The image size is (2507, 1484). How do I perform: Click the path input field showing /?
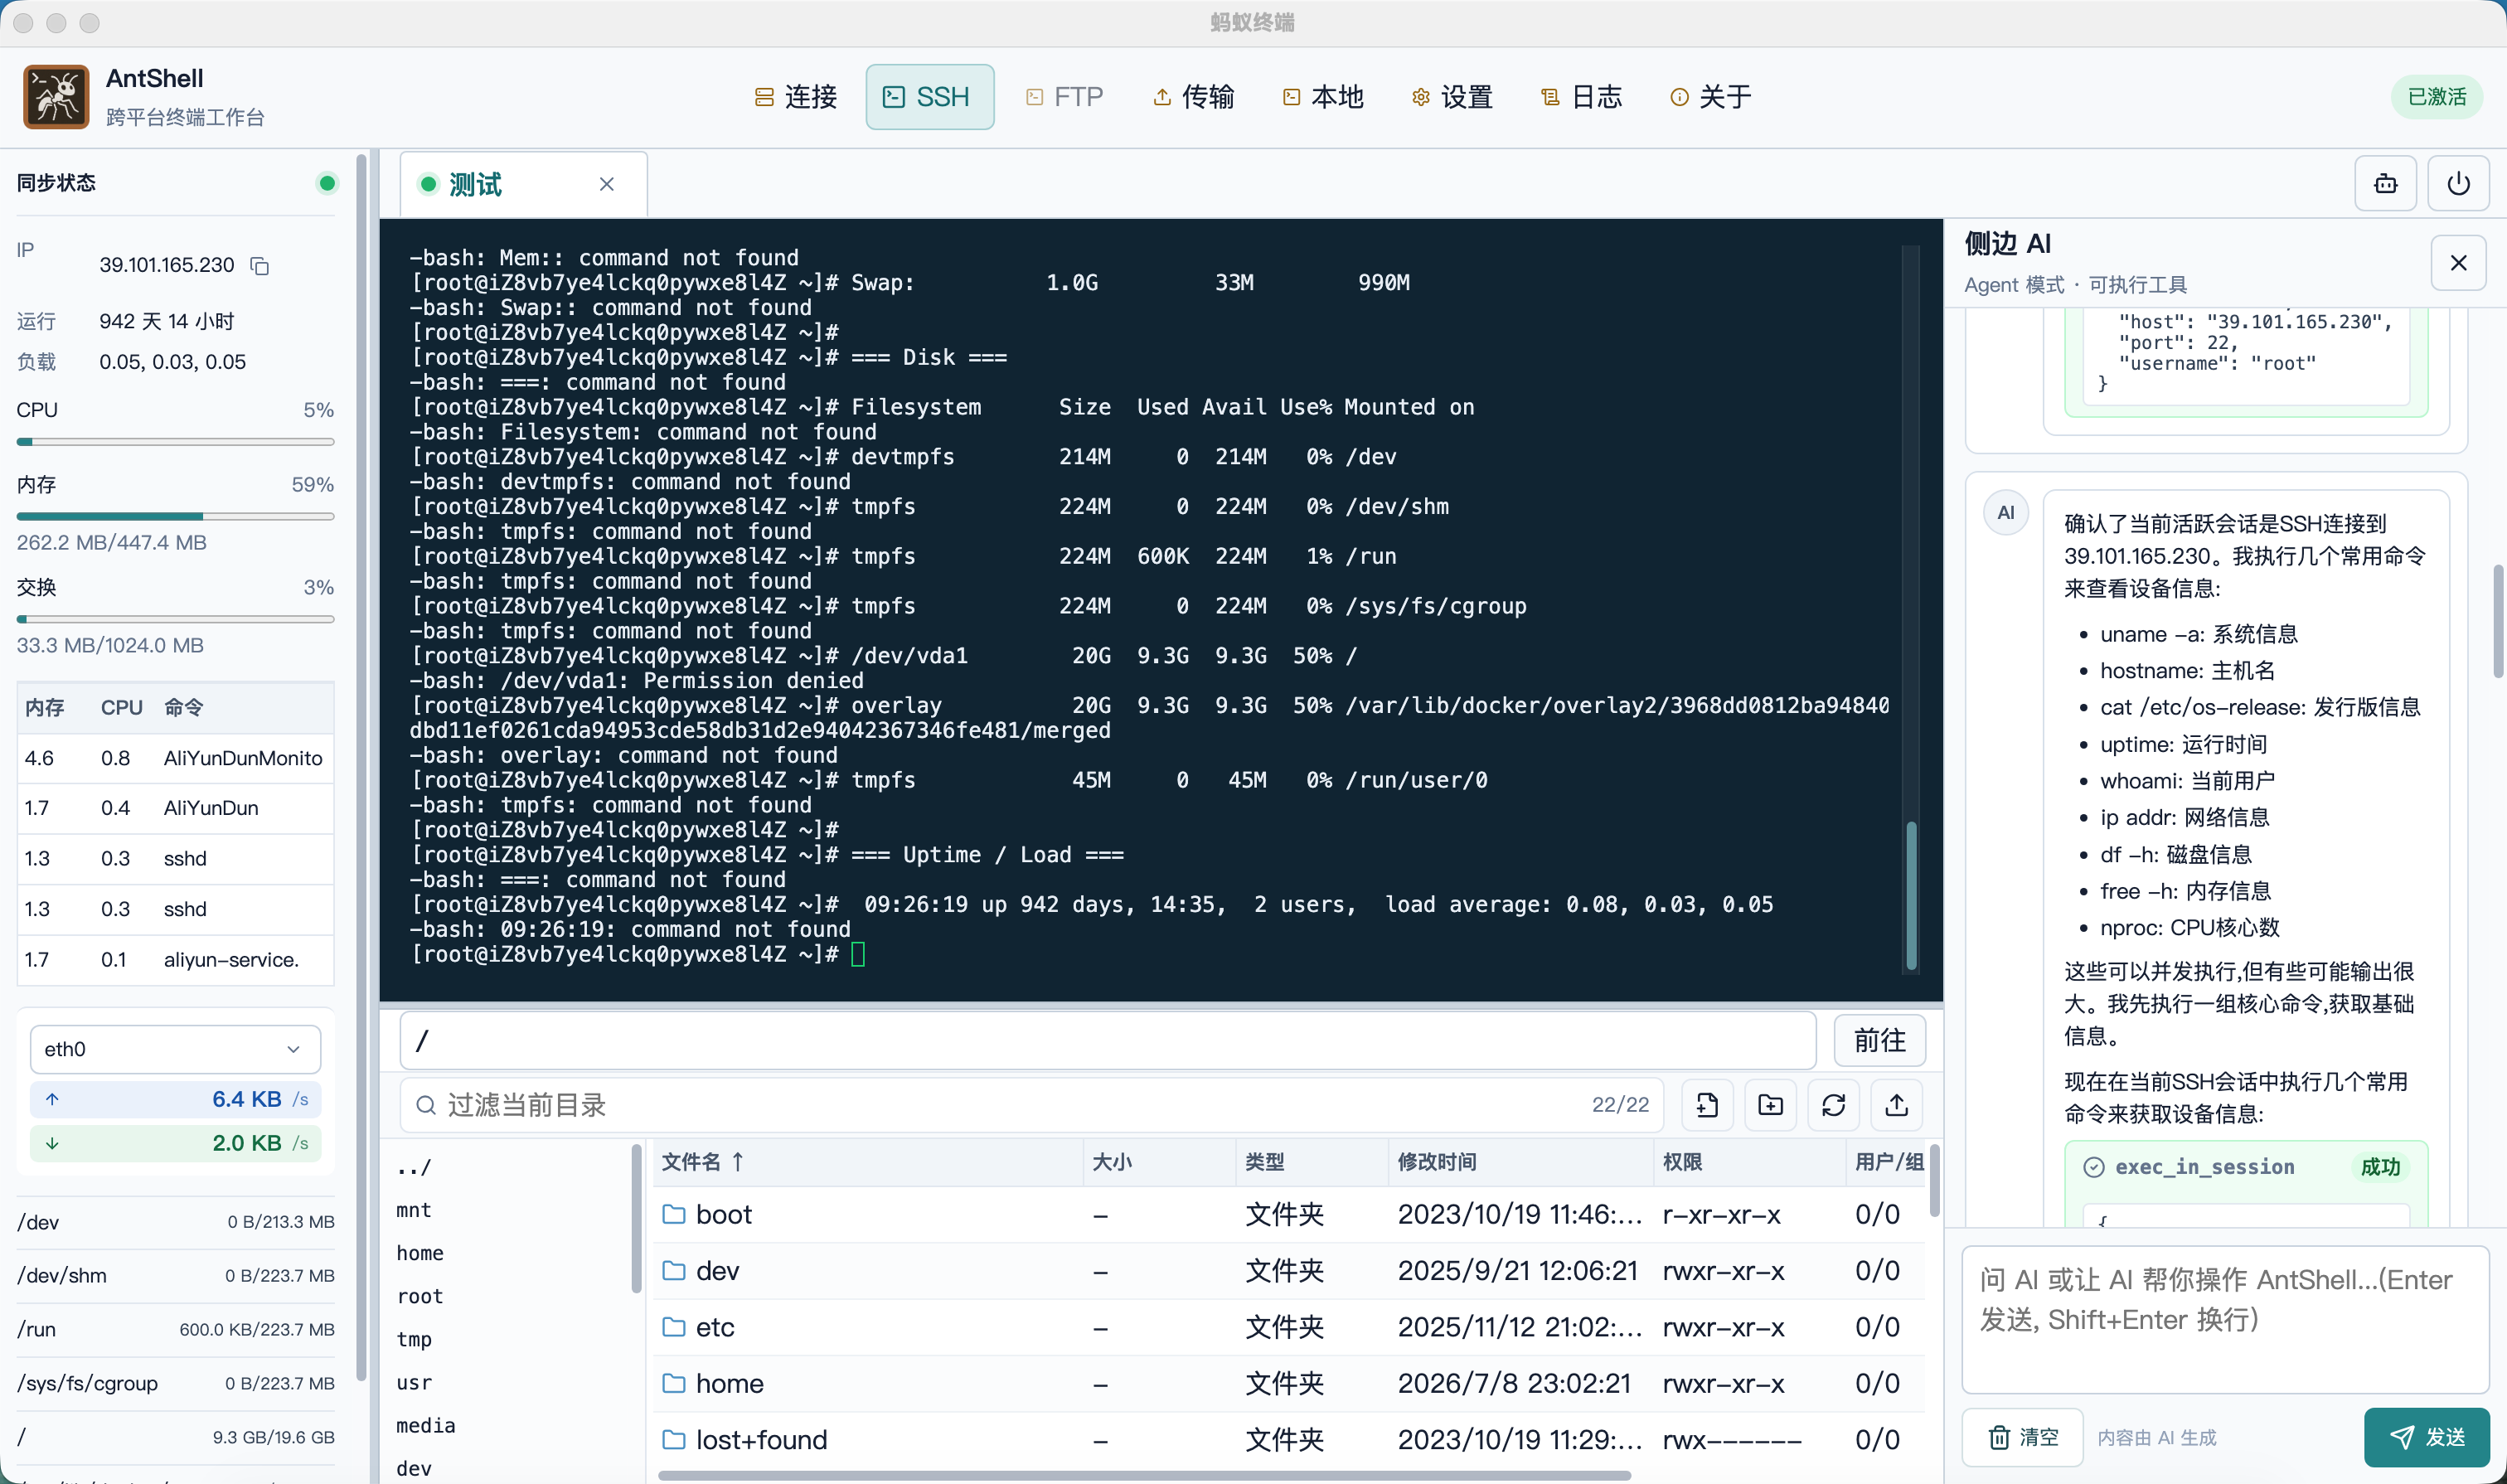pyautogui.click(x=1107, y=1041)
